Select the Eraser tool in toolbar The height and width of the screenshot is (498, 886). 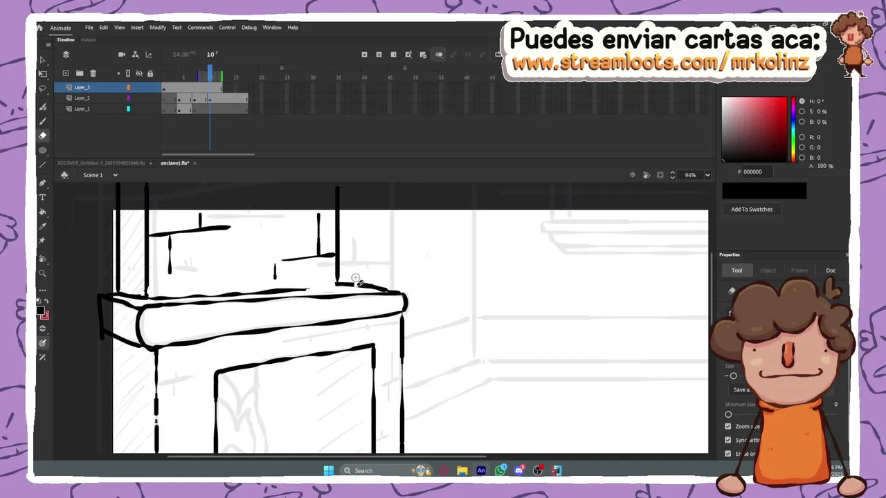pos(42,136)
